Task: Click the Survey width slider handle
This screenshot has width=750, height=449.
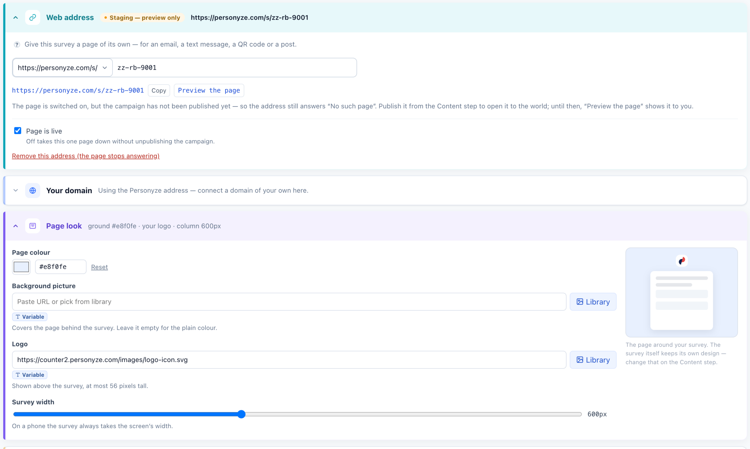Action: [x=241, y=414]
